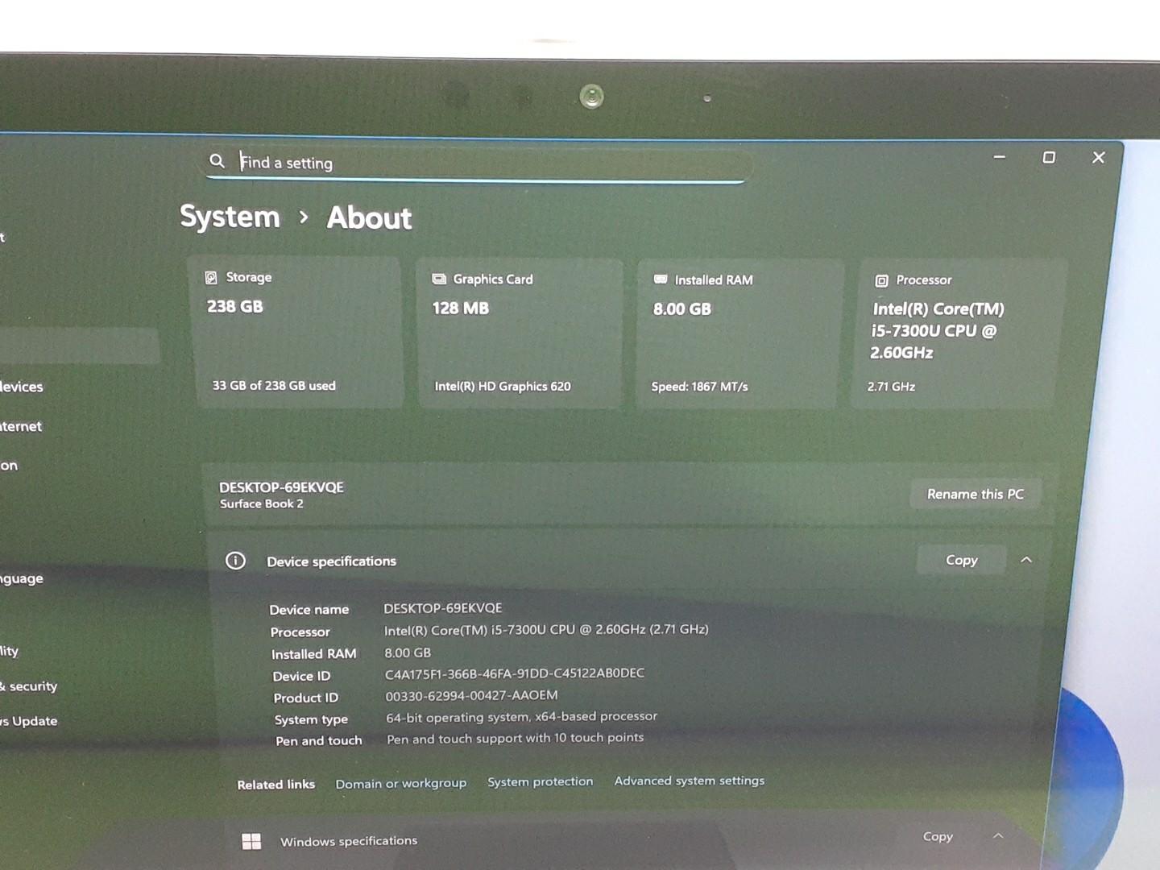1160x870 pixels.
Task: Click the System type value text
Action: [521, 716]
